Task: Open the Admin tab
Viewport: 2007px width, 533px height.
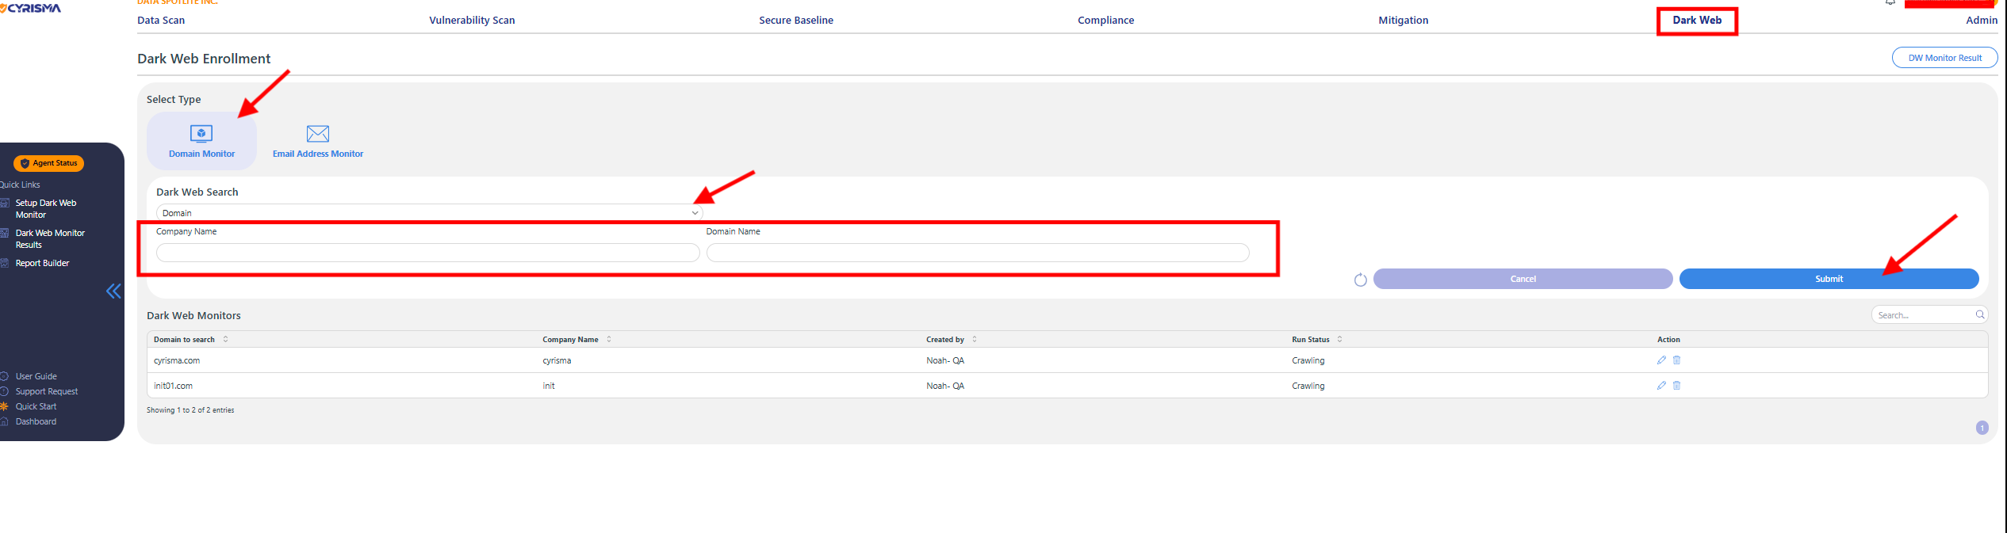Action: [1982, 21]
